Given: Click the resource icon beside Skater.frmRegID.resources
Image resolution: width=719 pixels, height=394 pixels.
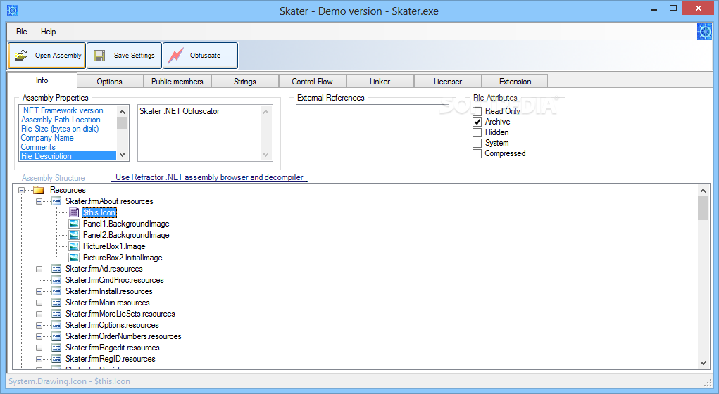Looking at the screenshot, I should (x=56, y=359).
